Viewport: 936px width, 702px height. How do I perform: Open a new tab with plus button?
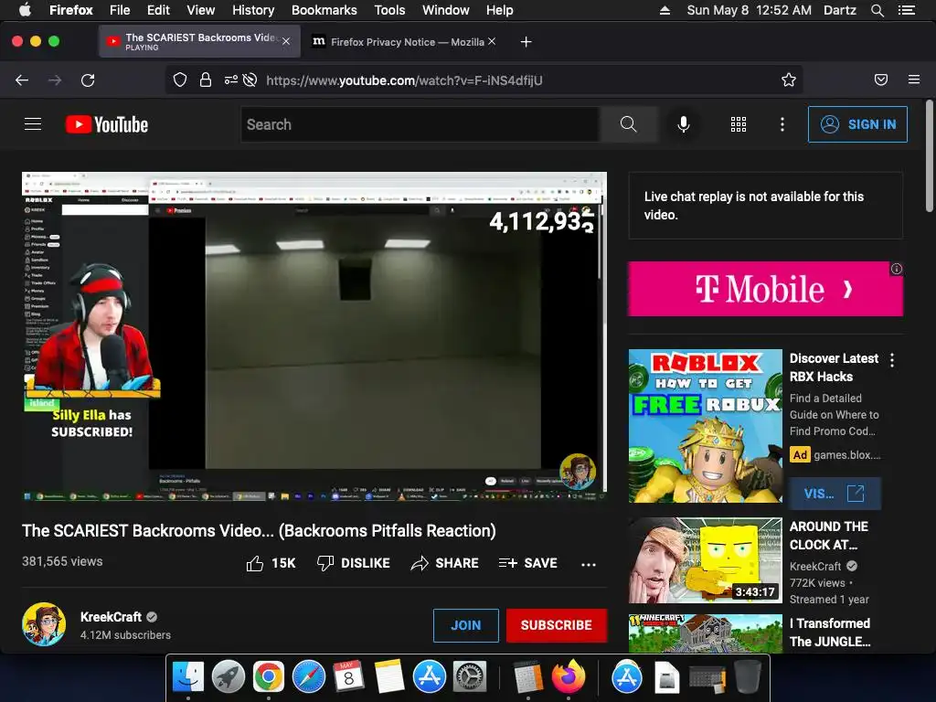tap(526, 42)
